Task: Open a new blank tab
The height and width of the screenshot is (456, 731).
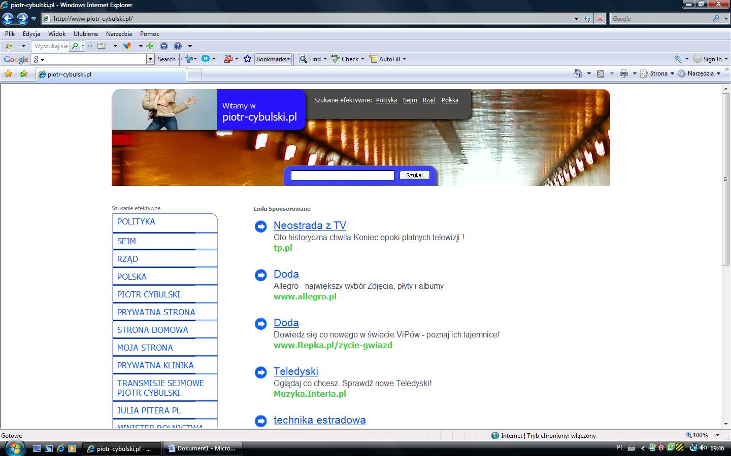Action: (194, 75)
